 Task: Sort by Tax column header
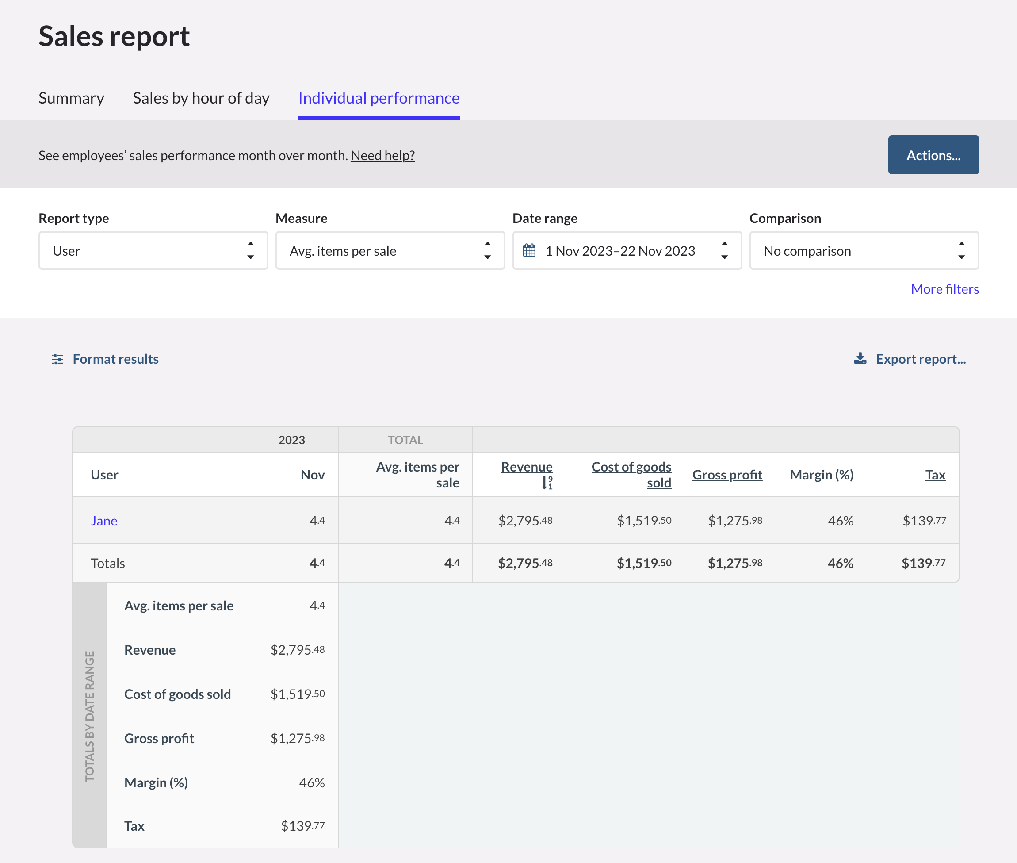point(935,475)
